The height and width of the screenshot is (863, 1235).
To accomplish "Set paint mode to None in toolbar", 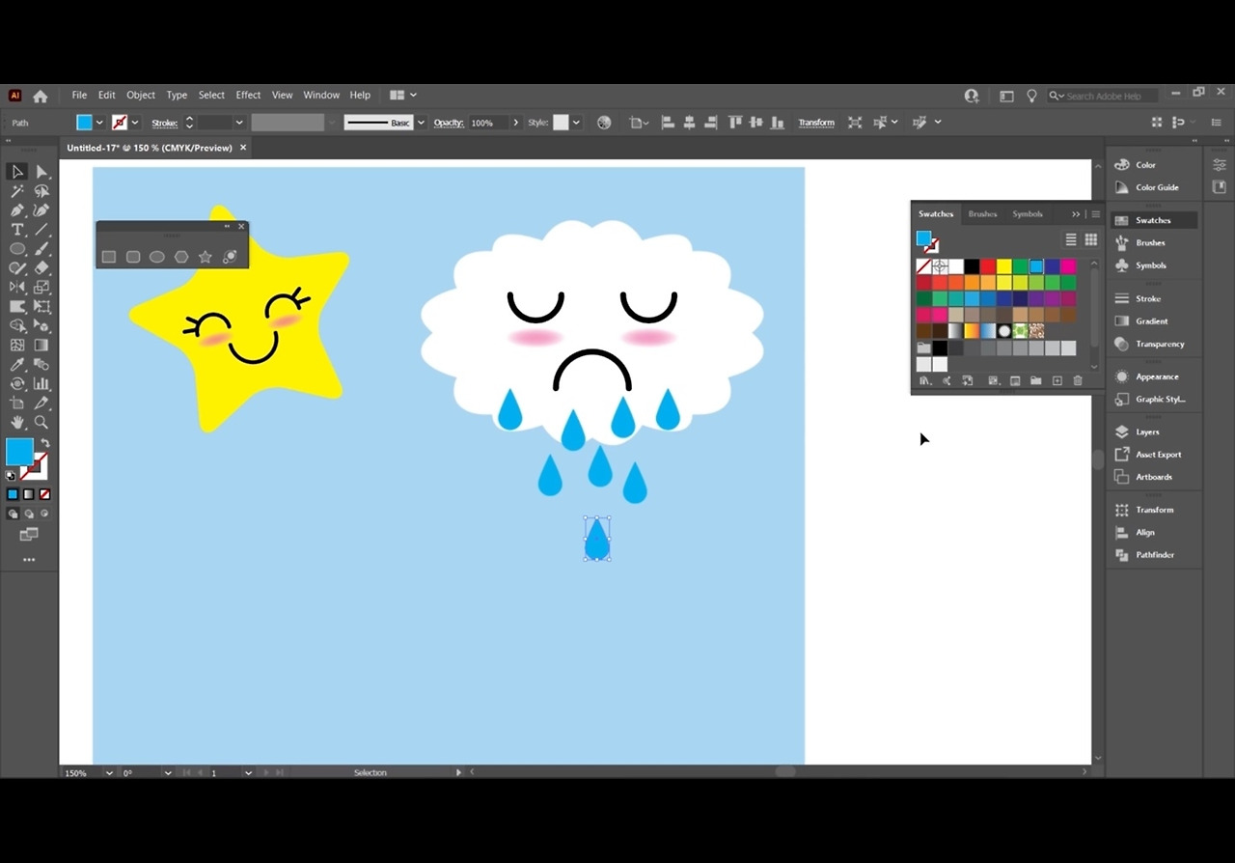I will point(43,494).
